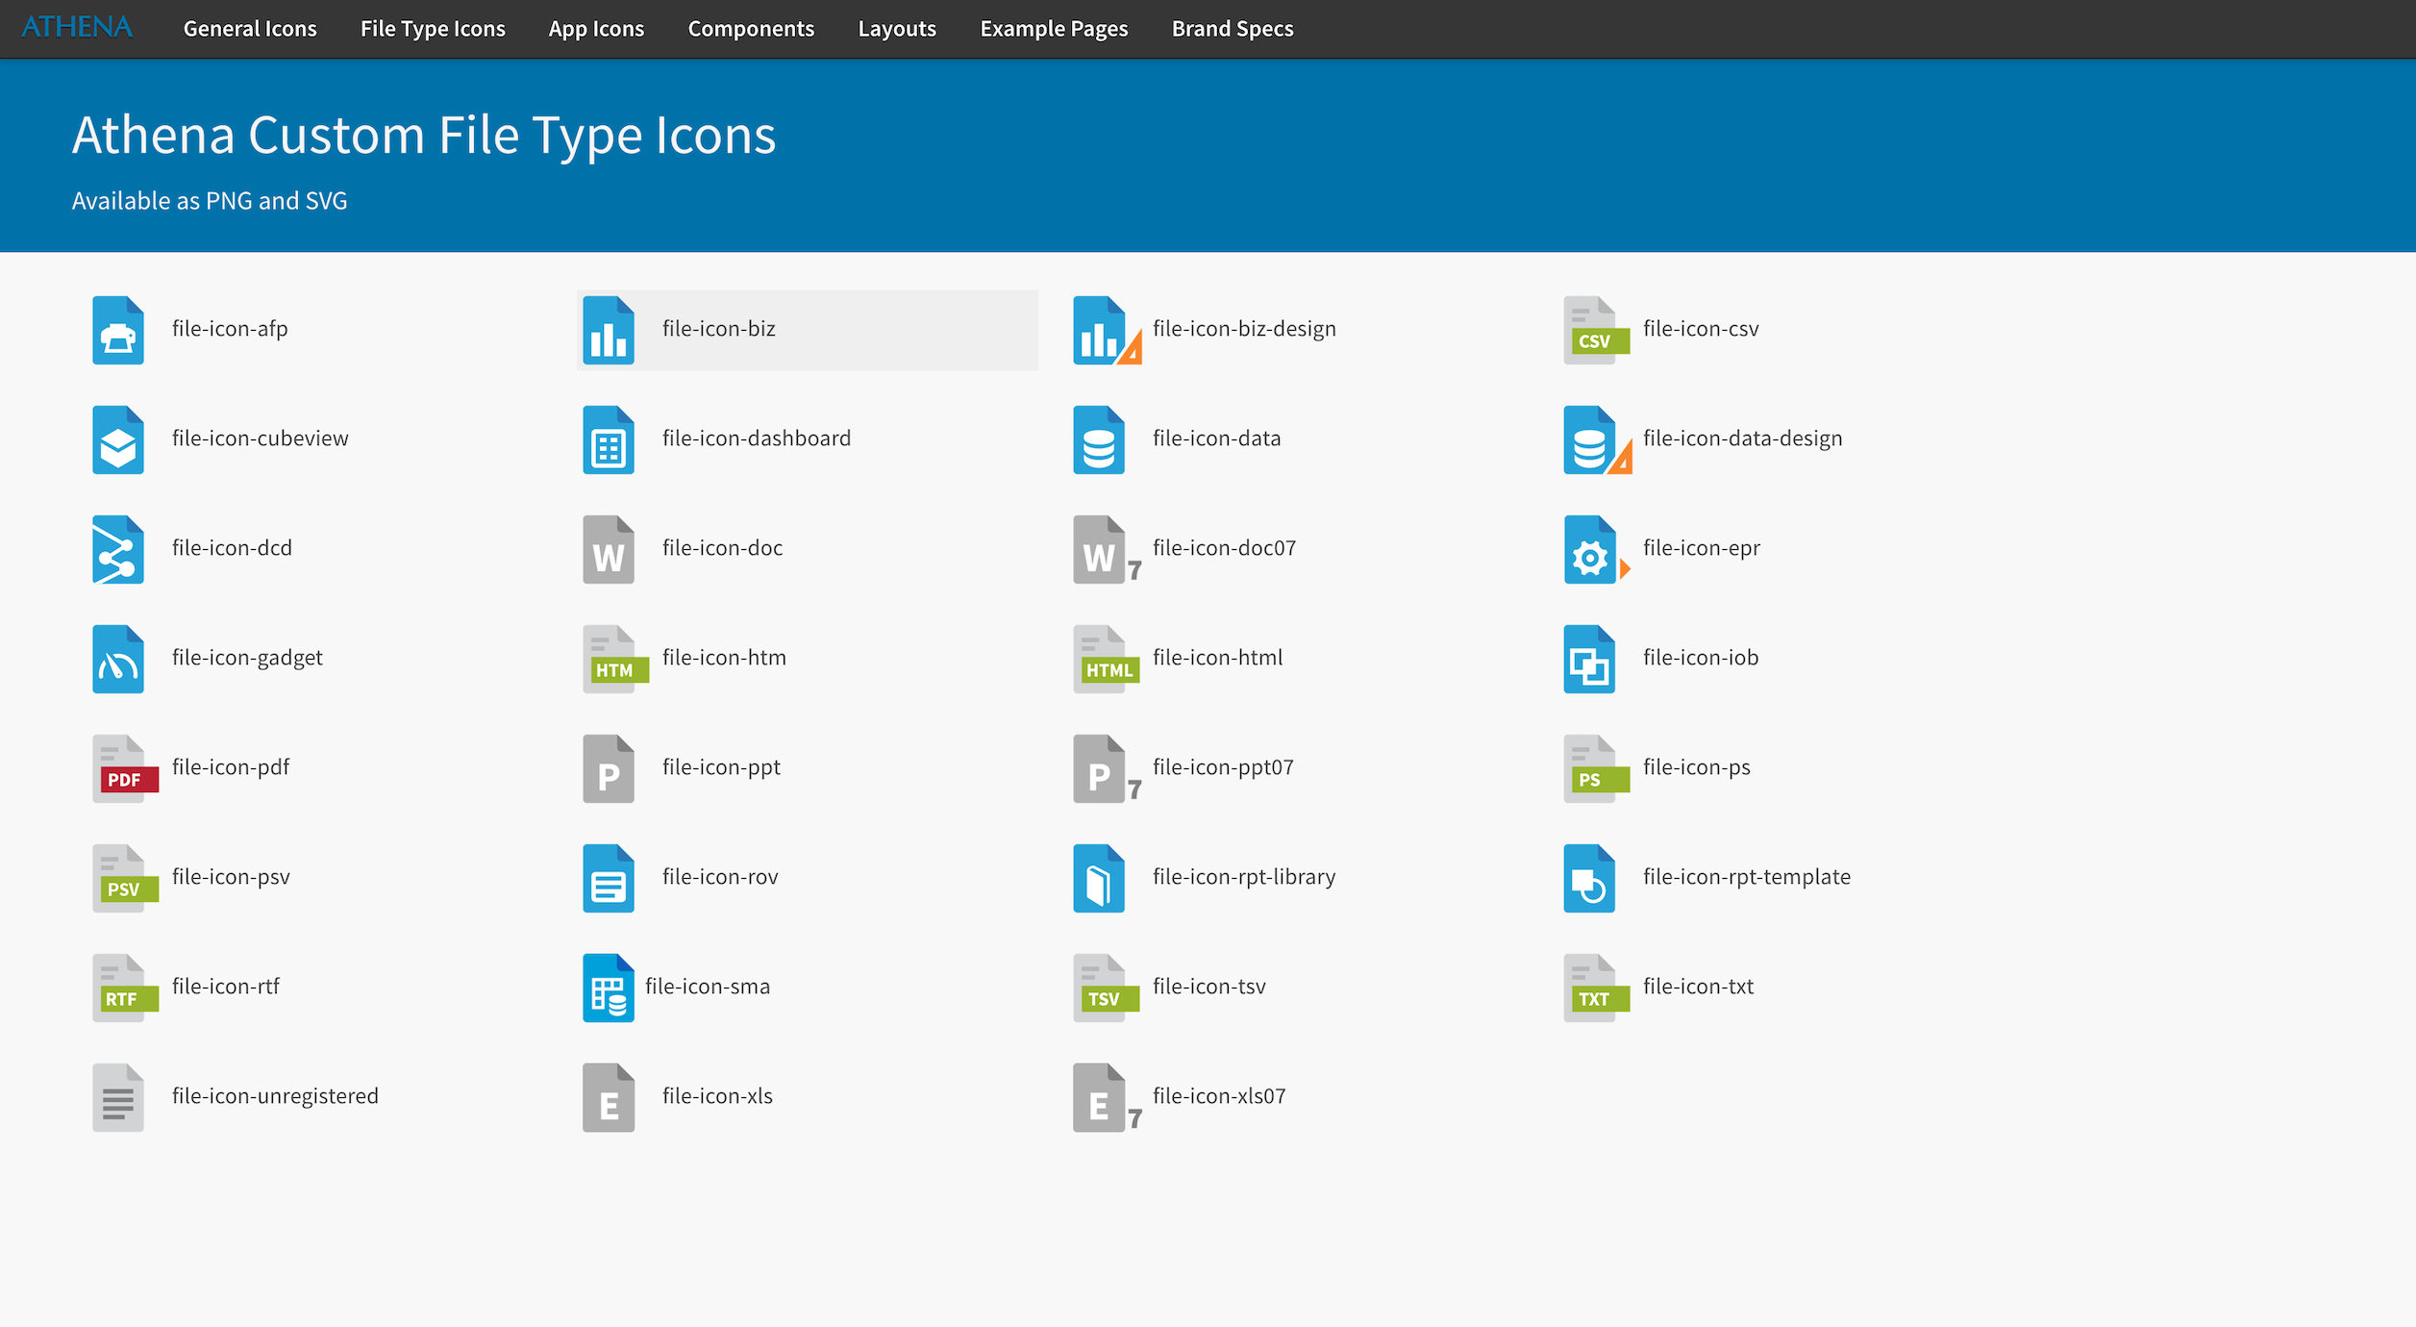The height and width of the screenshot is (1327, 2416).
Task: Click the cubeview cube file icon
Action: coord(118,439)
